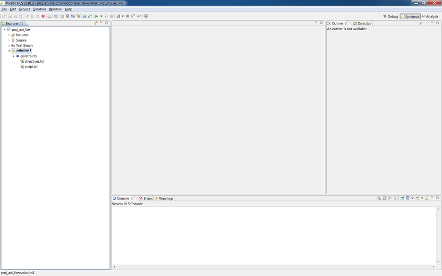This screenshot has height=276, width=442.
Task: Click the Print toolbar icon
Action: 49,16
